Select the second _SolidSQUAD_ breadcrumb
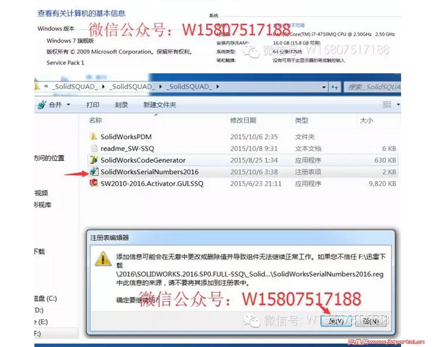 132,87
